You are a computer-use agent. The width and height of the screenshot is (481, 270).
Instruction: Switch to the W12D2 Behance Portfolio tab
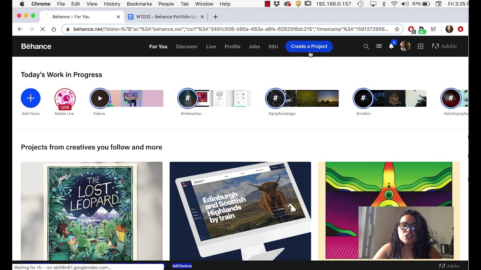[166, 17]
